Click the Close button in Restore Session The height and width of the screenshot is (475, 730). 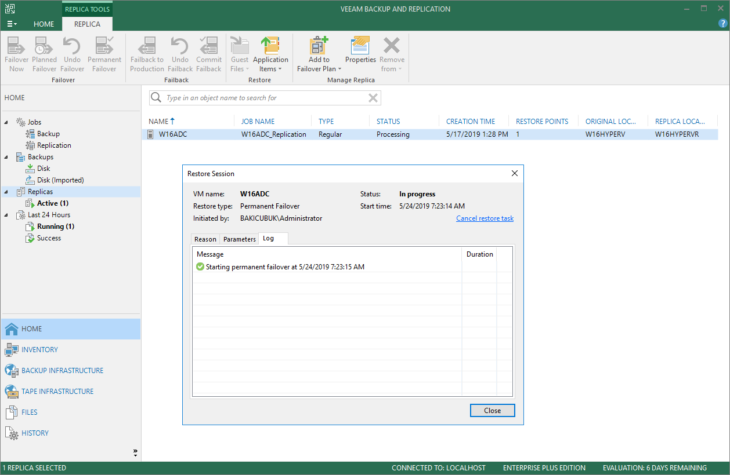pos(492,411)
